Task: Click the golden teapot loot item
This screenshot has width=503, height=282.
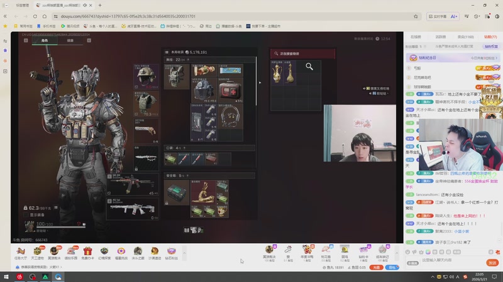Action: [277, 73]
